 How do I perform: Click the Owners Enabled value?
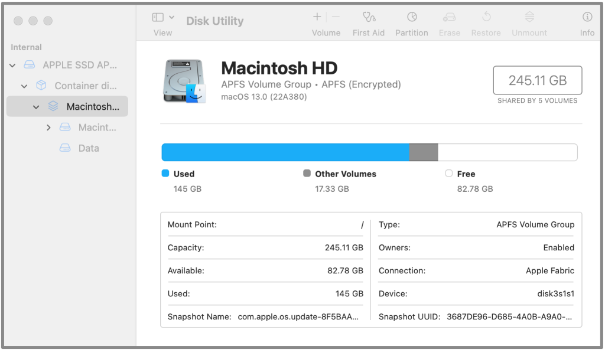[x=559, y=247]
